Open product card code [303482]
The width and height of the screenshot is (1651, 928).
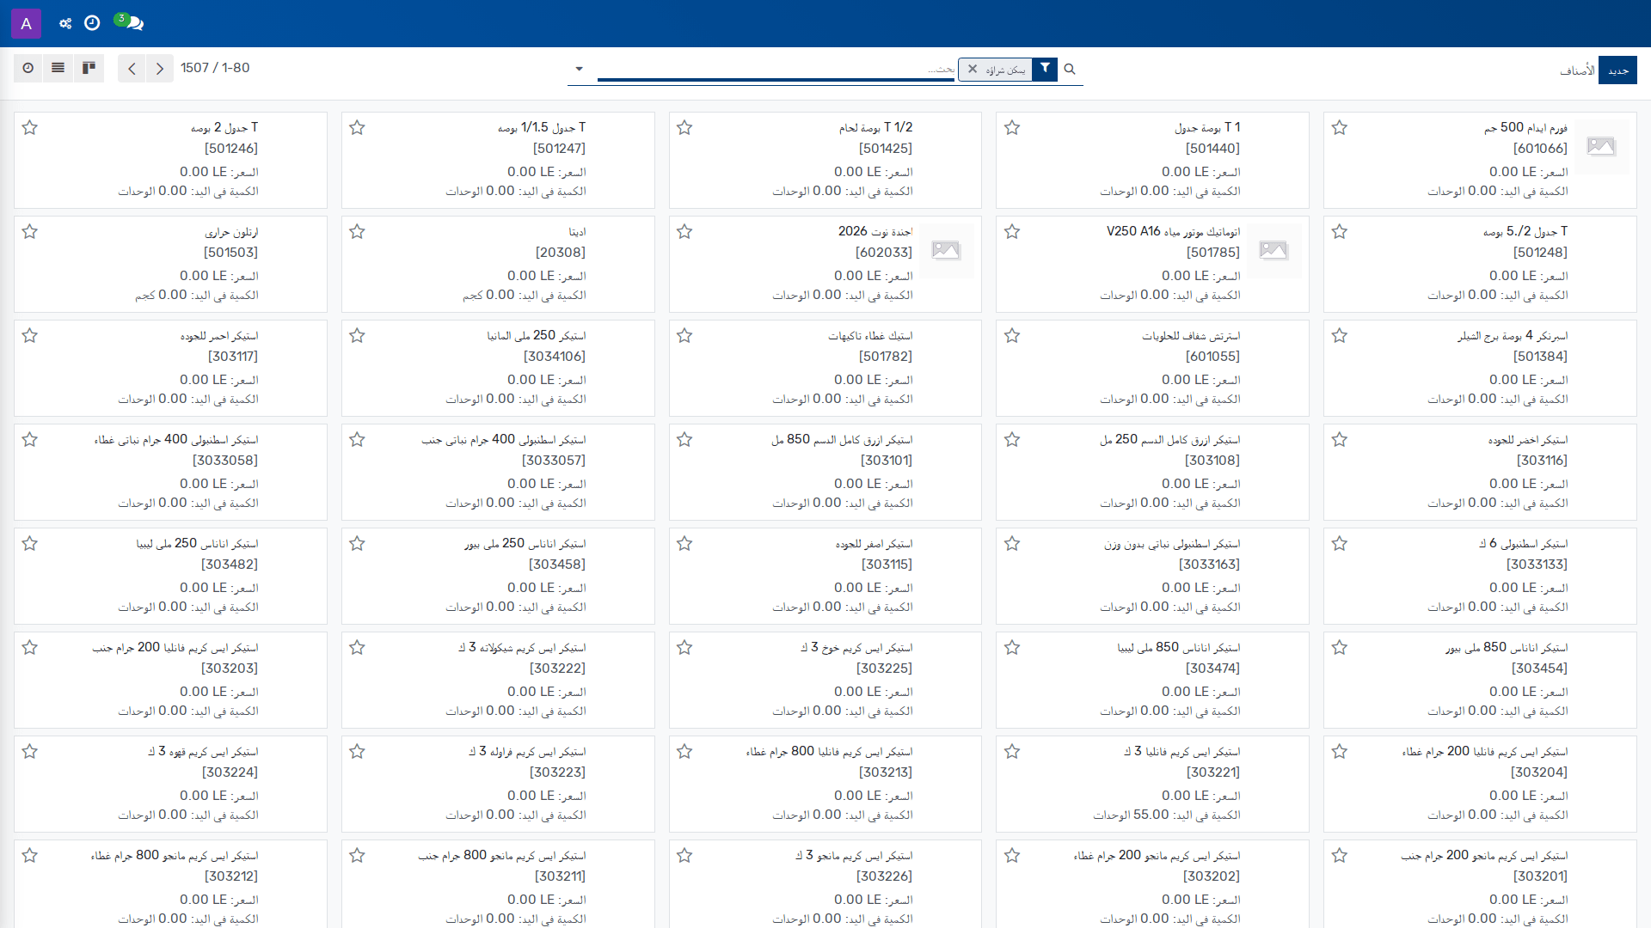230,565
